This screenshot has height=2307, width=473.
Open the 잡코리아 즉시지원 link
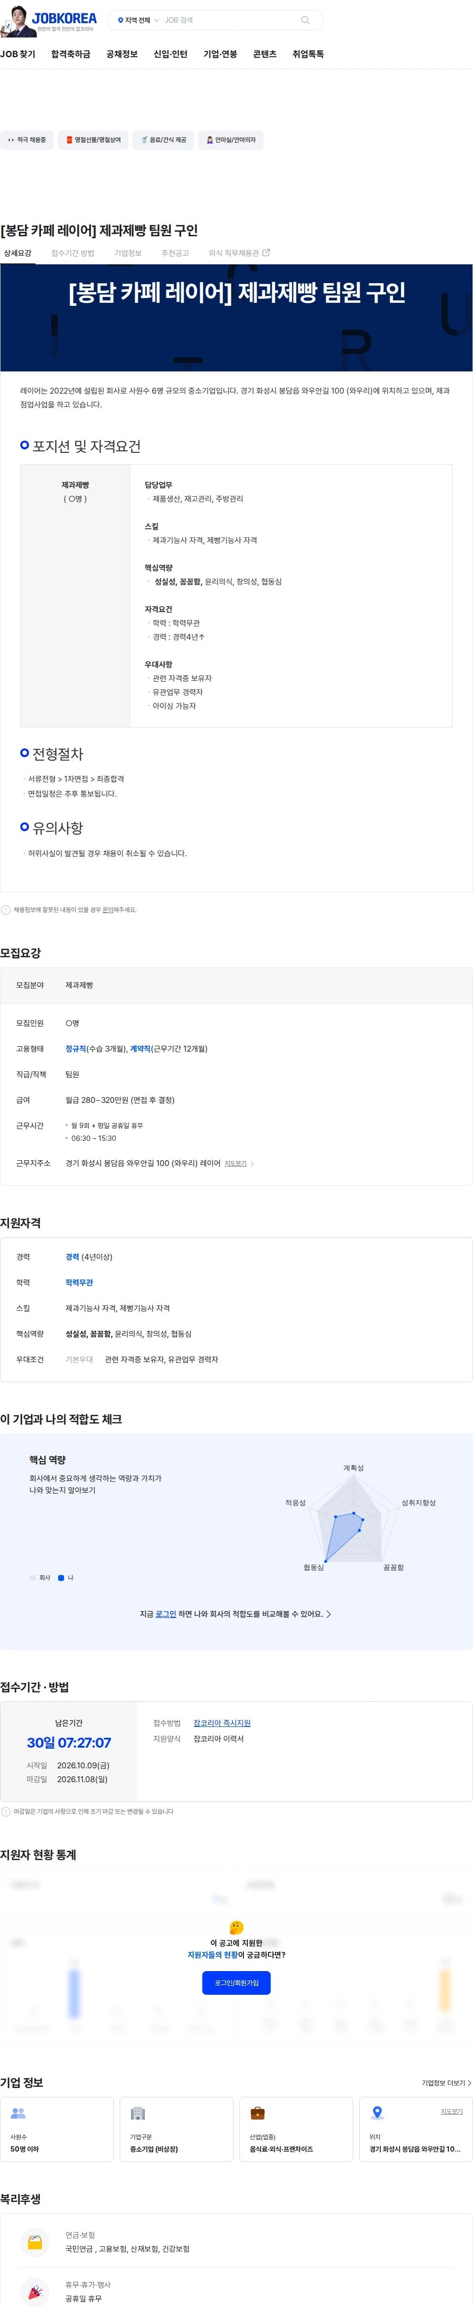pyautogui.click(x=222, y=1723)
